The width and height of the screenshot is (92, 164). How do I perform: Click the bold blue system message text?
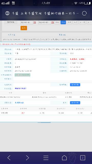tap(20, 88)
